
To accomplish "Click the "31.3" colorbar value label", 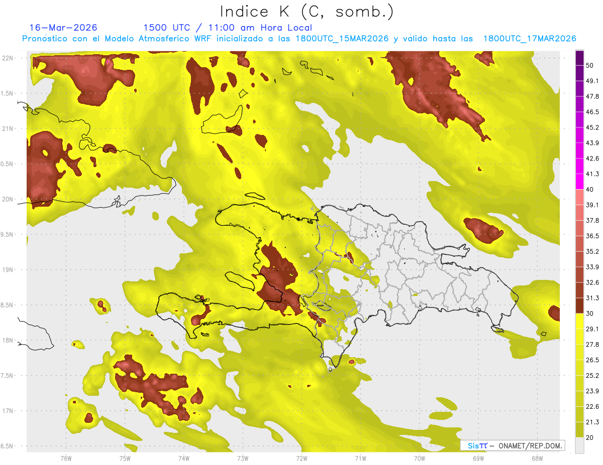I will point(593,298).
